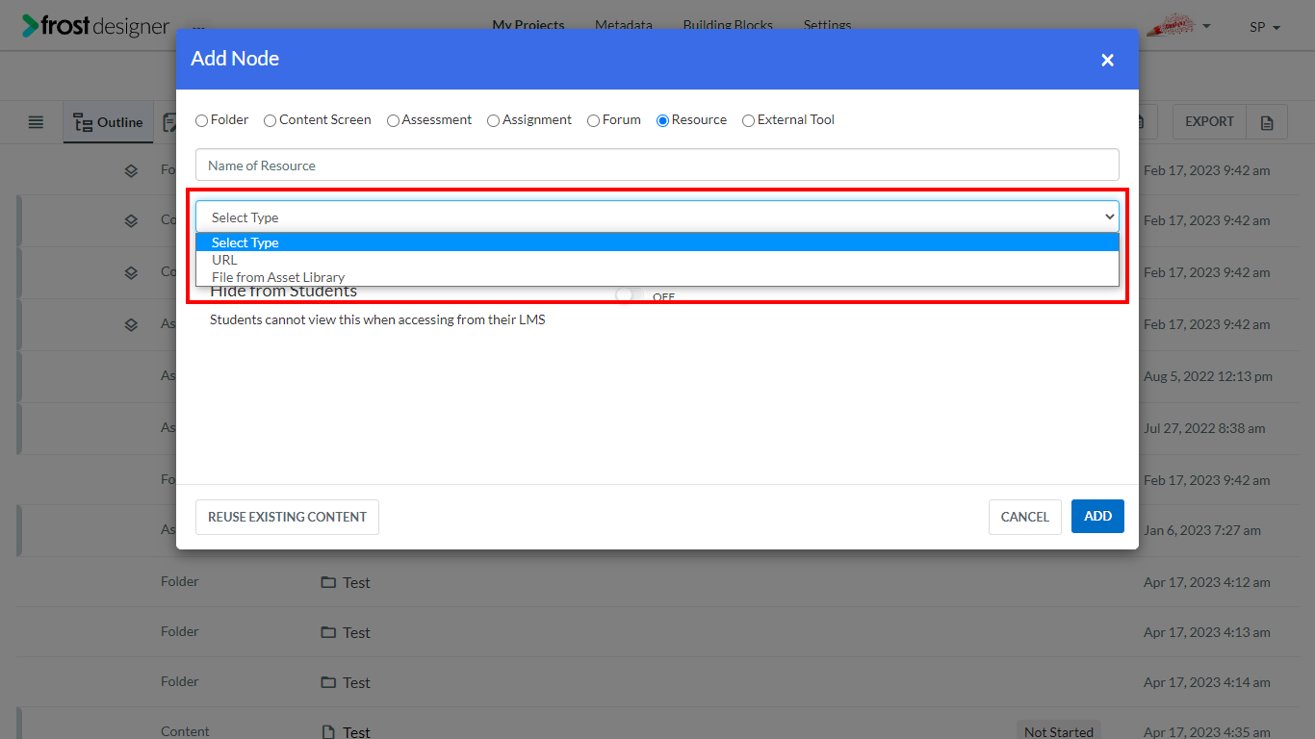Switch to the Outline tab

108,122
